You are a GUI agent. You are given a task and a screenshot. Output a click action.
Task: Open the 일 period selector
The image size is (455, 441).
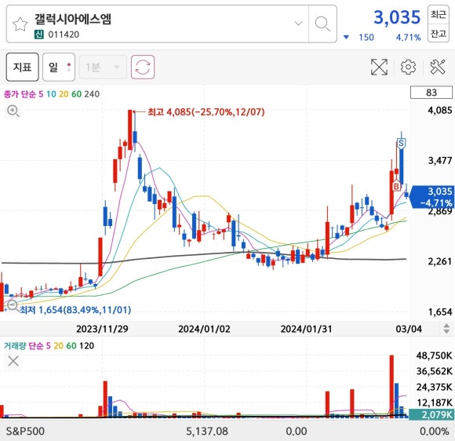coord(59,67)
